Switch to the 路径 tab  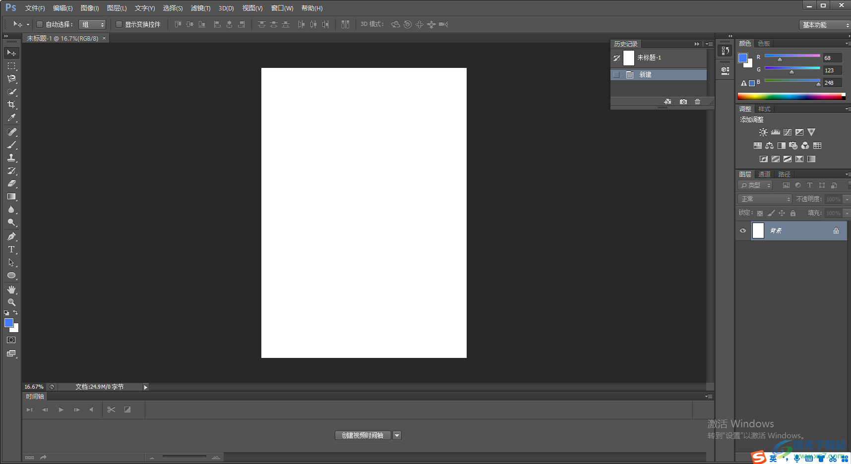click(x=784, y=174)
